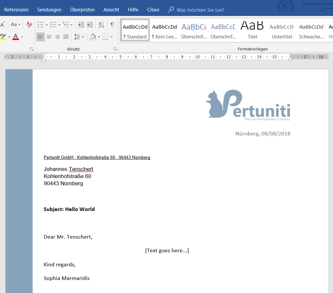Click the date line 'Nürnberg, 08/08/2018'
333x293 pixels.
[x=263, y=133]
